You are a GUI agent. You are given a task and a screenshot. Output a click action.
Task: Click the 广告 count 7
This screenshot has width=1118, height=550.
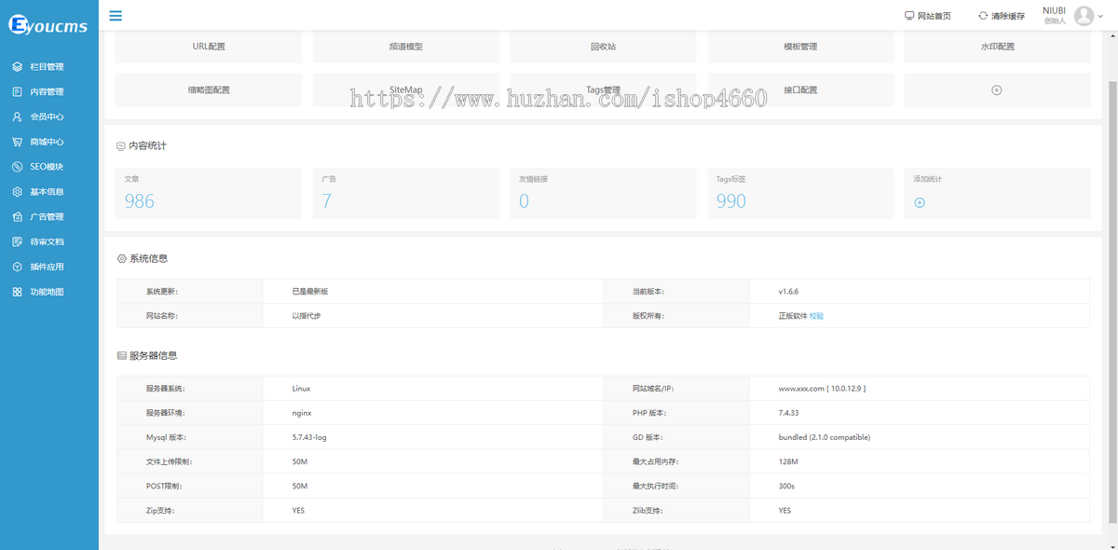[x=327, y=201]
